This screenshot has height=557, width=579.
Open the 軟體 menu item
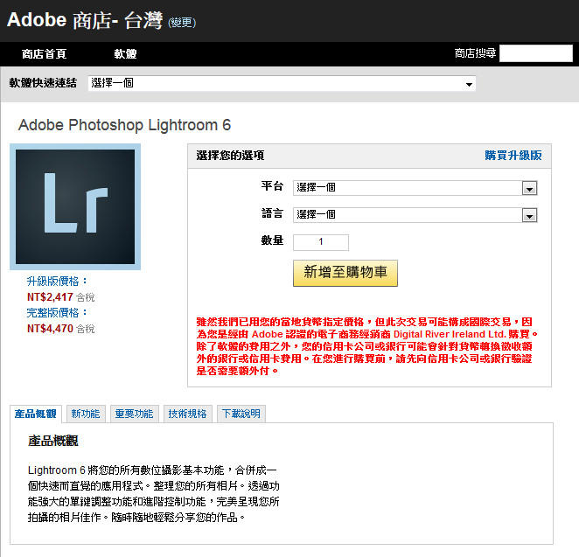[x=125, y=54]
